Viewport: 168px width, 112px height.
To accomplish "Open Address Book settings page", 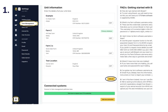I will pos(26,19).
